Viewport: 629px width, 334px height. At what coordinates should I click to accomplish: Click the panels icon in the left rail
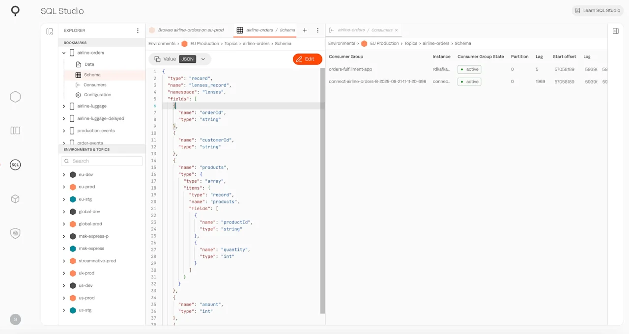pyautogui.click(x=15, y=130)
